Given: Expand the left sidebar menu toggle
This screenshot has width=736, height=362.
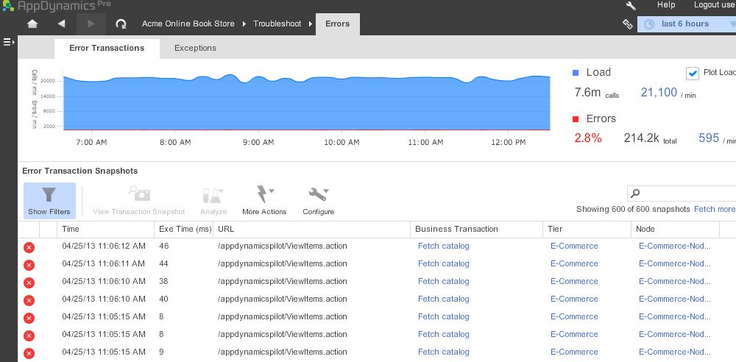Looking at the screenshot, I should click(x=8, y=43).
